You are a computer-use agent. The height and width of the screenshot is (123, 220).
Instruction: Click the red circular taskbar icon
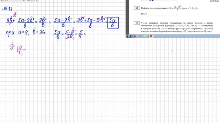pyautogui.click(x=135, y=37)
